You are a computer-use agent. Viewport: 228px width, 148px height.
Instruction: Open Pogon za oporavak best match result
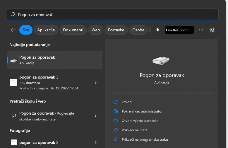(x=55, y=60)
